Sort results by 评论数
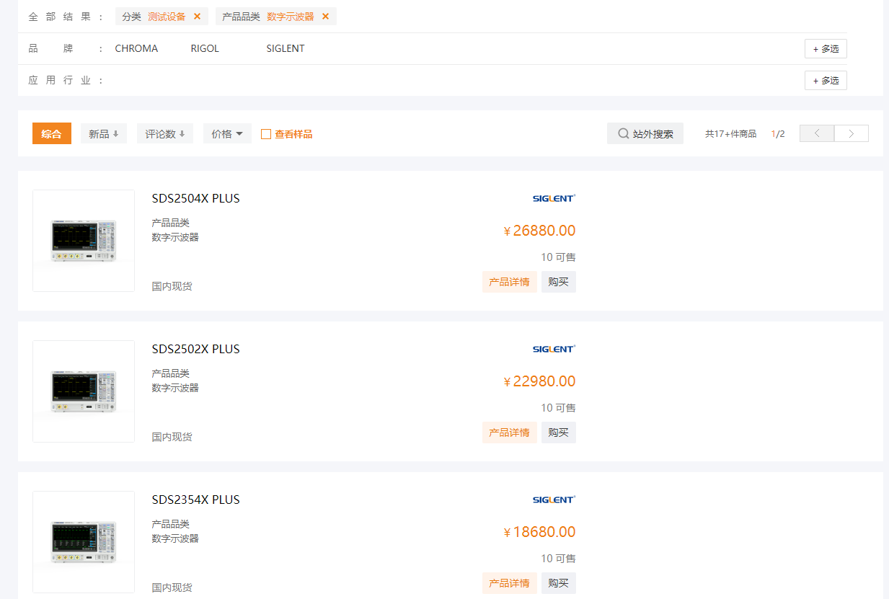Screen dimensions: 889x599 coord(165,134)
